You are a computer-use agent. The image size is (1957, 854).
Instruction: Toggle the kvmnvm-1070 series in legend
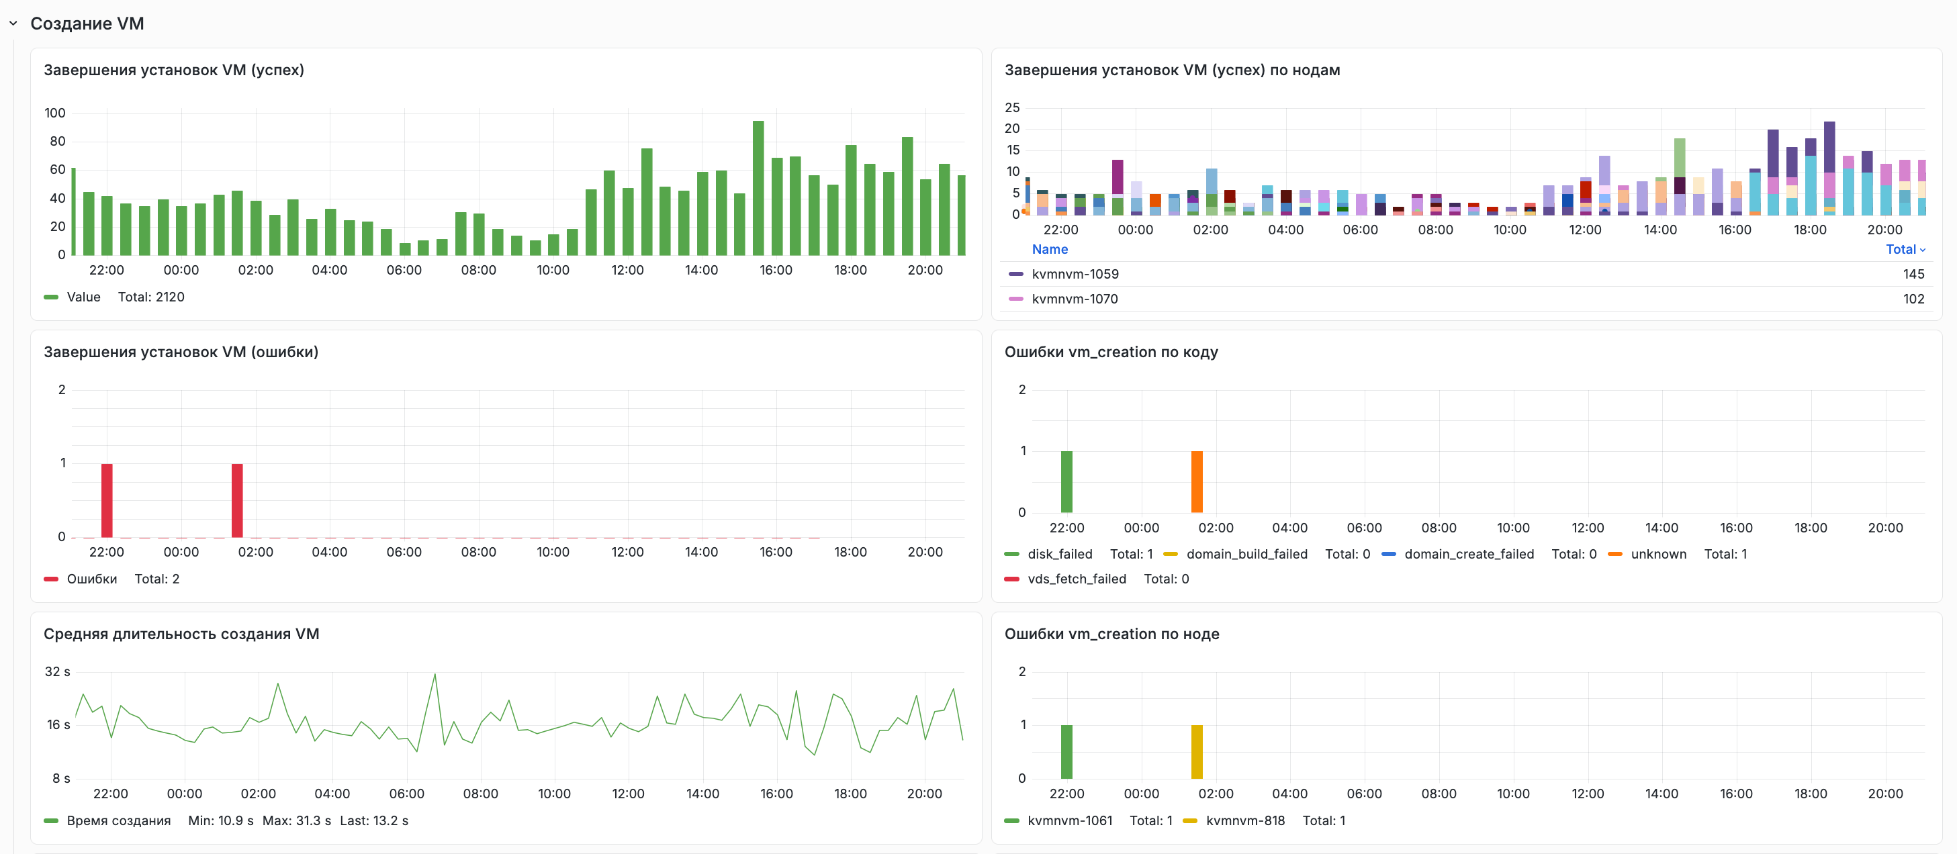[1075, 299]
